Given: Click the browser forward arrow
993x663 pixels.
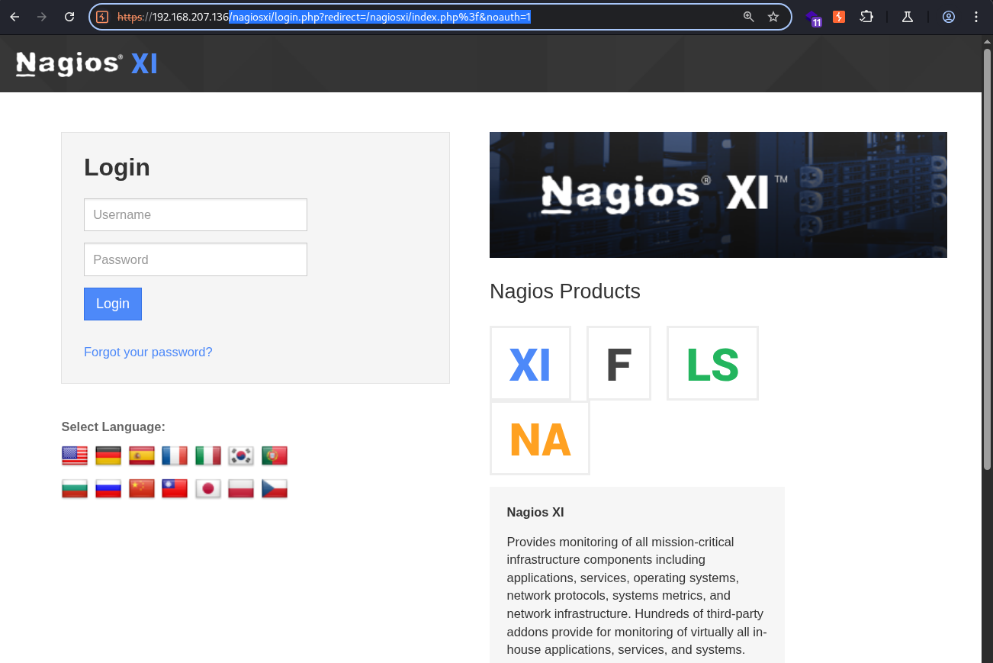Looking at the screenshot, I should (42, 17).
